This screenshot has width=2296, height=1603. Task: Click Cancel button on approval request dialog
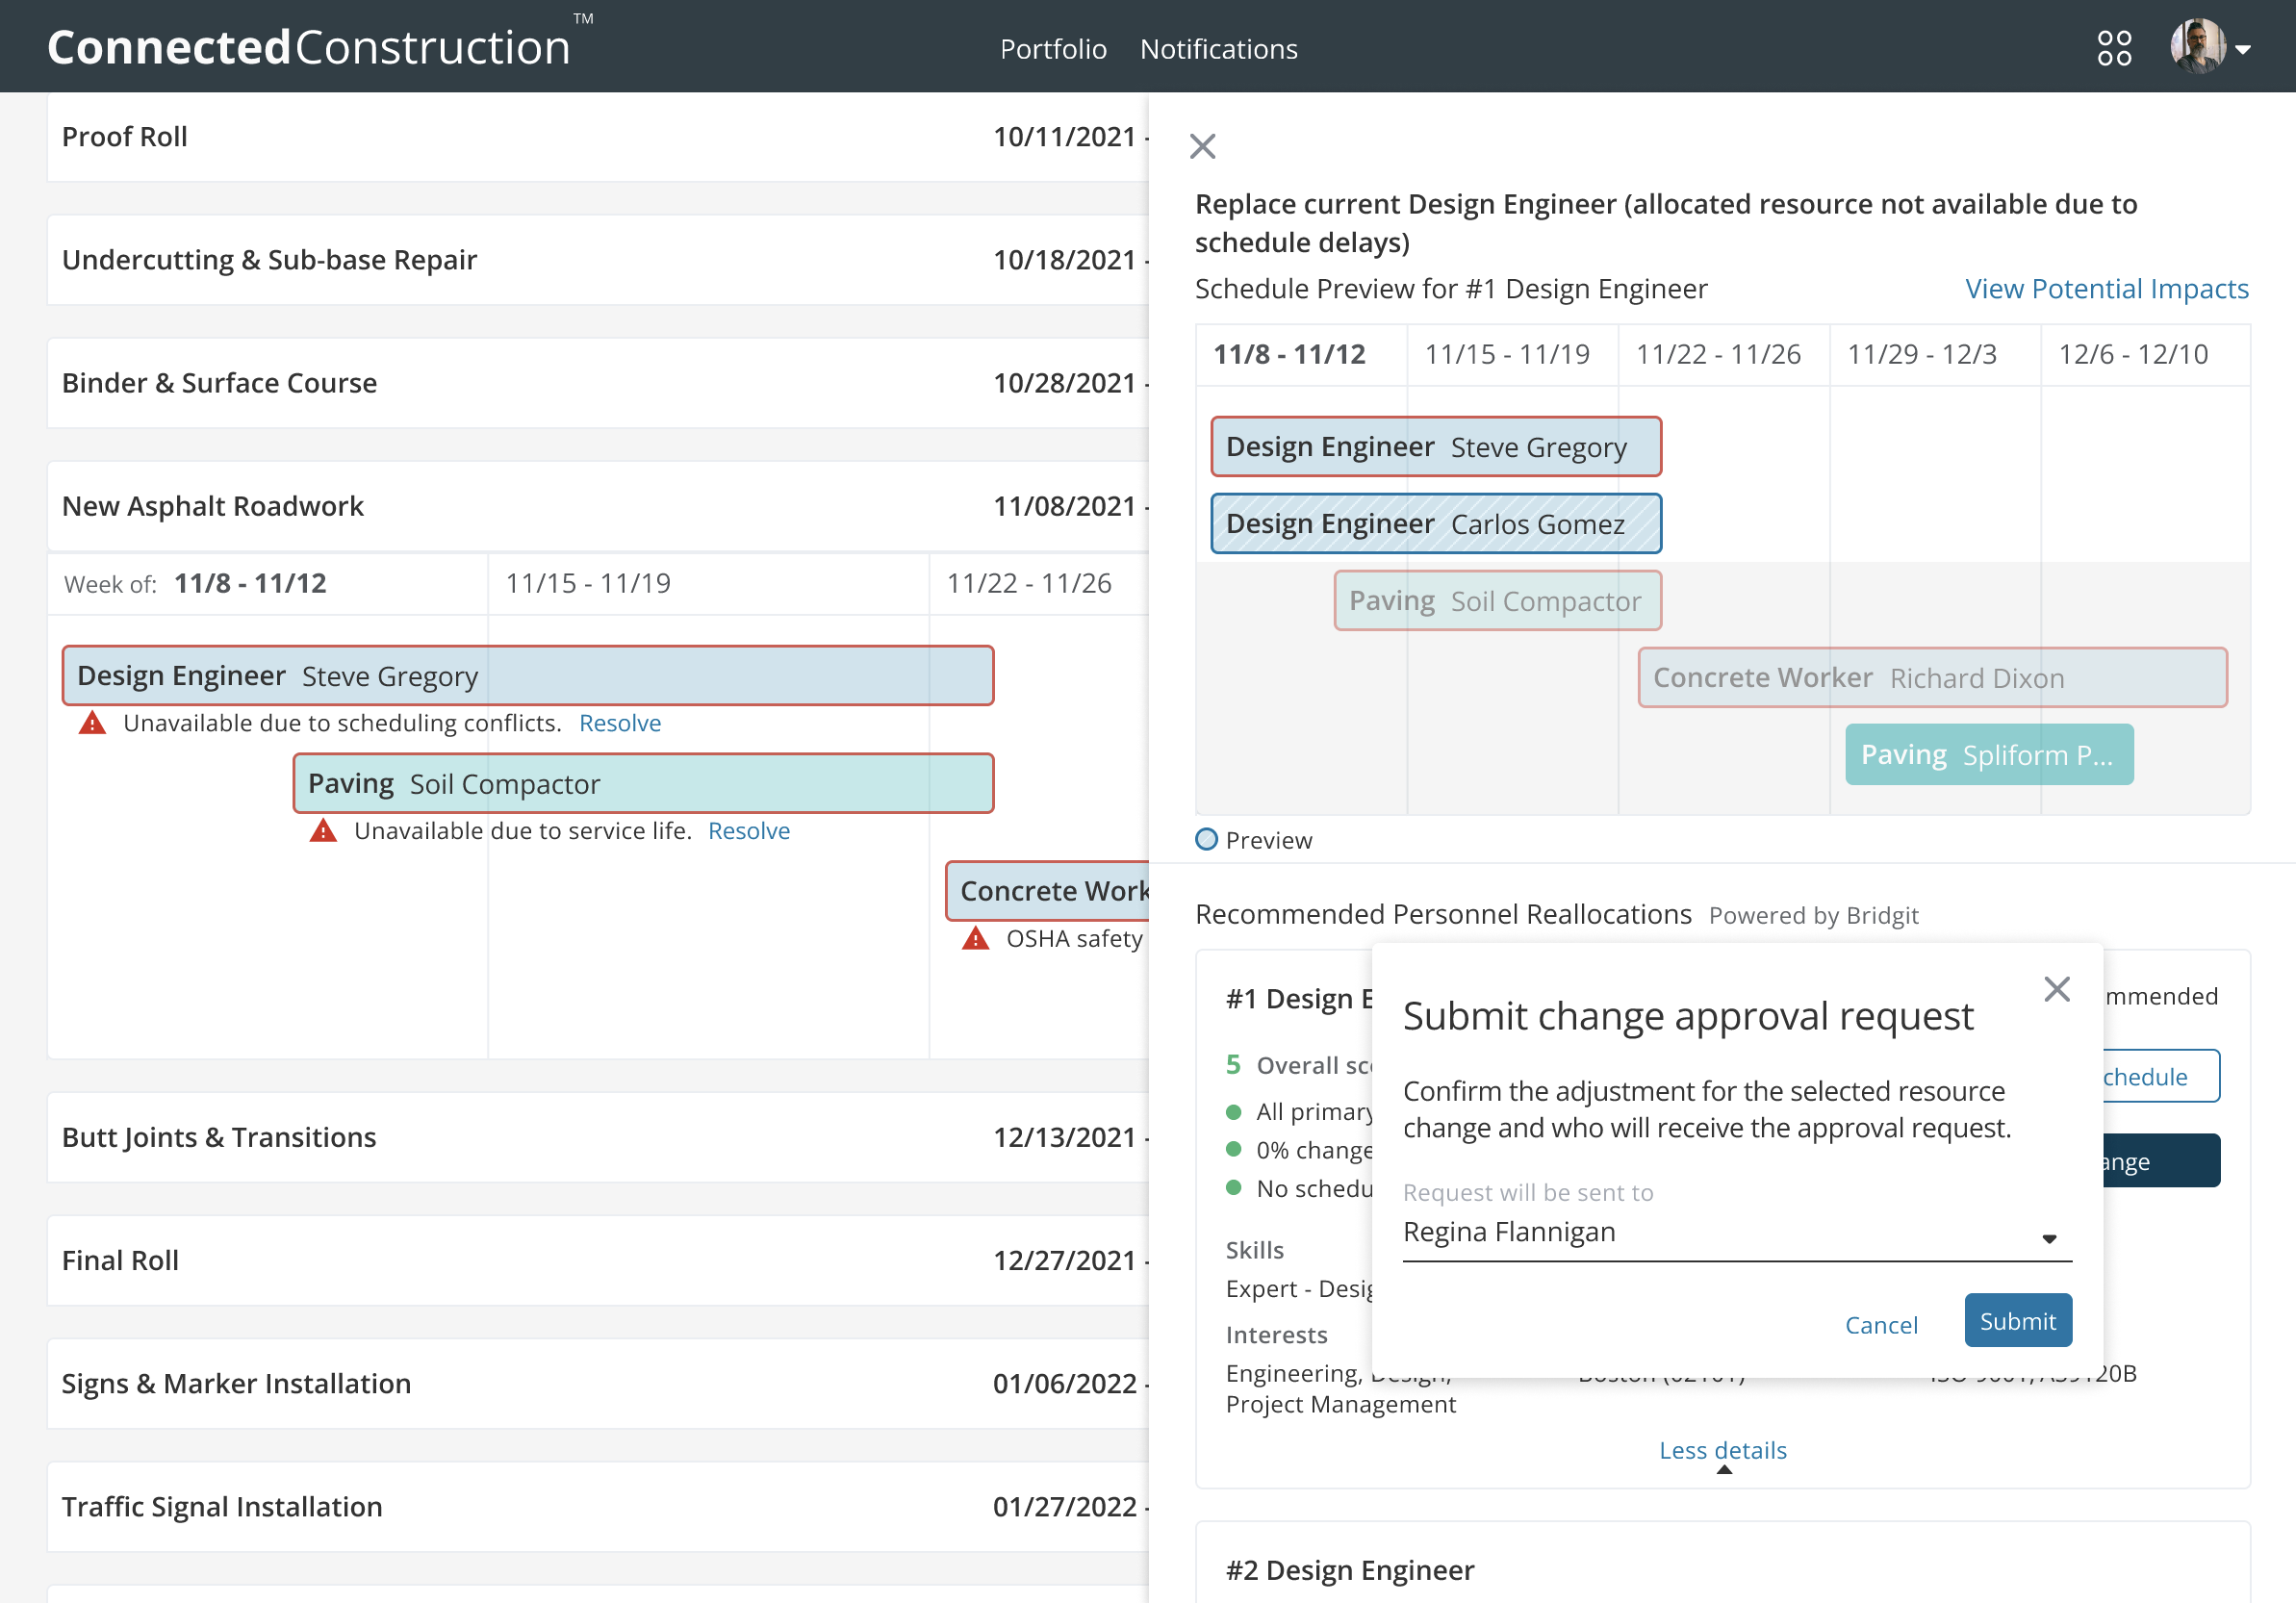tap(1882, 1319)
